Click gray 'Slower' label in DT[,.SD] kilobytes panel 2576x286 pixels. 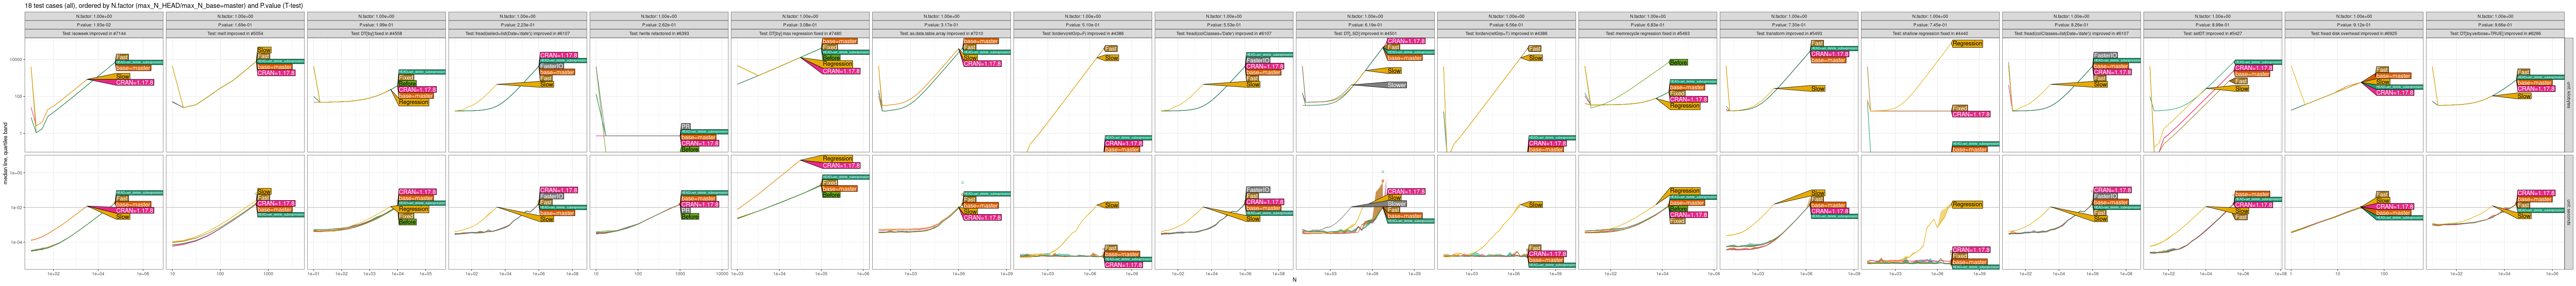coord(1396,85)
